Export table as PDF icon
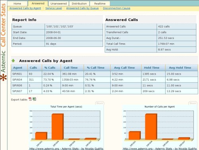 tap(30, 99)
